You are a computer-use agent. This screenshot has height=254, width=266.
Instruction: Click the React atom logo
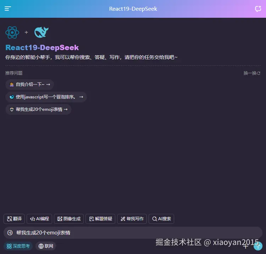pyautogui.click(x=12, y=32)
